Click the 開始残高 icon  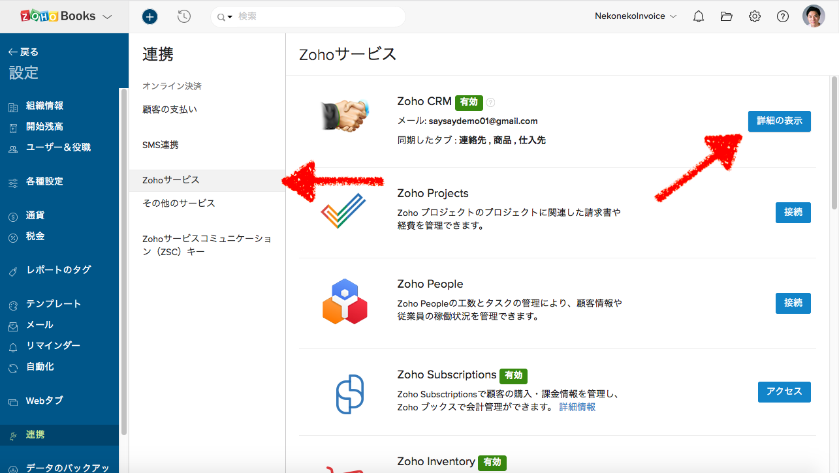[13, 127]
